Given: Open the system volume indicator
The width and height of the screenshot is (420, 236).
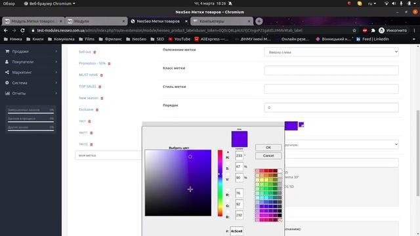Looking at the screenshot, I should click(394, 3).
